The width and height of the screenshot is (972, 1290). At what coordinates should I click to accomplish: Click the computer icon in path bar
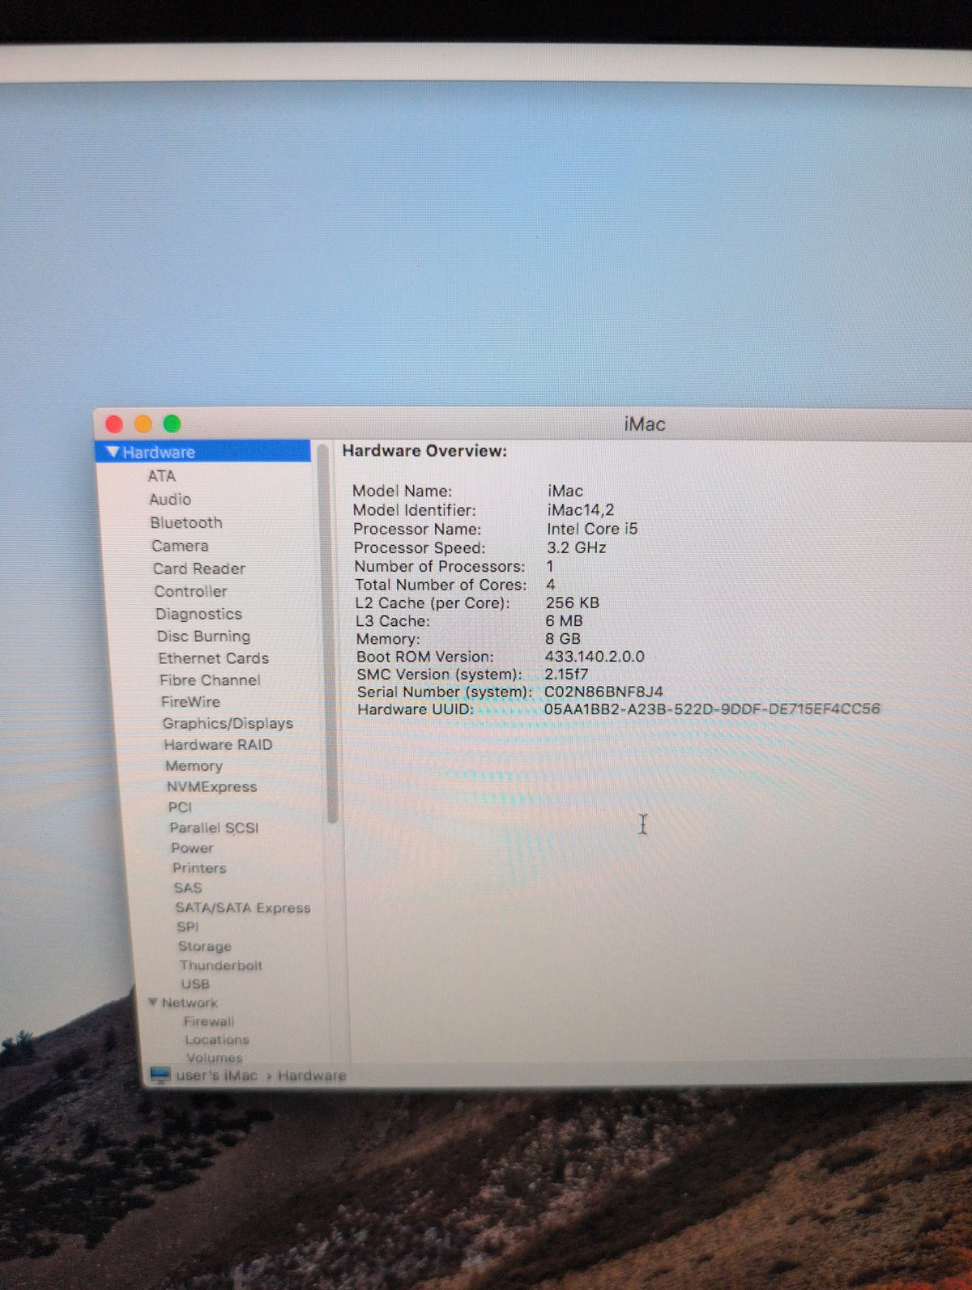point(160,1075)
